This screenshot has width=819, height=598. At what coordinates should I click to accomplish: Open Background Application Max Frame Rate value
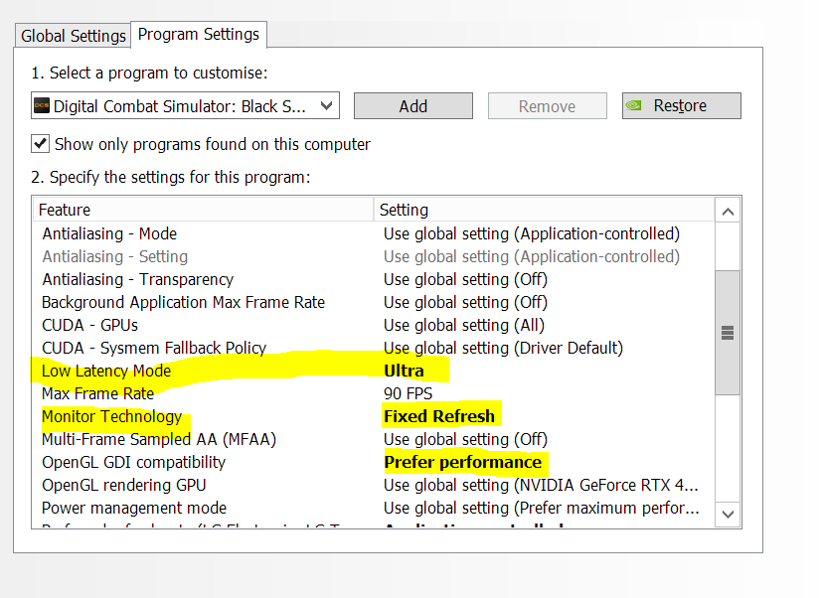(465, 302)
